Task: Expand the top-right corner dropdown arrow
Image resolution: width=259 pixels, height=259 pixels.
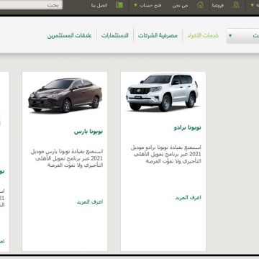Action: (252, 5)
